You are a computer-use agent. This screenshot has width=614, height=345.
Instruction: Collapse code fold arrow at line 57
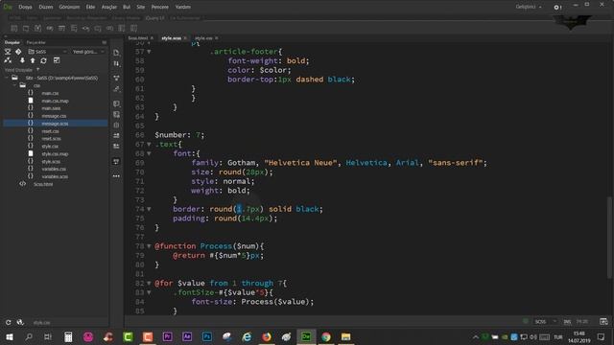click(x=149, y=52)
